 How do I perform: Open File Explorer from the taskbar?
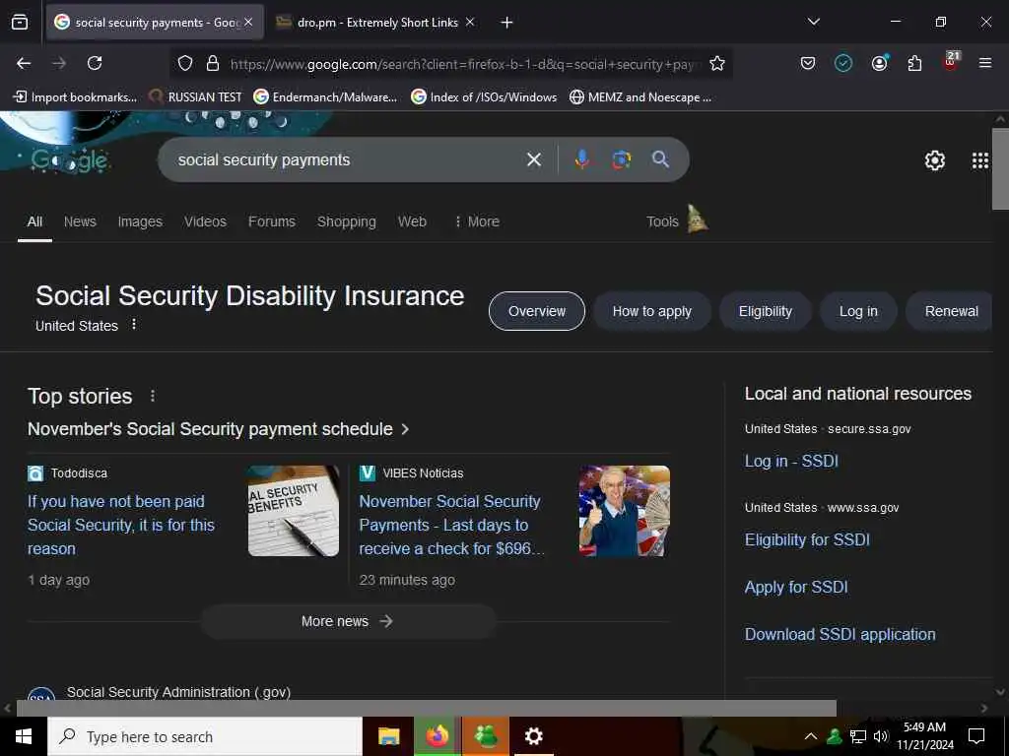point(388,736)
